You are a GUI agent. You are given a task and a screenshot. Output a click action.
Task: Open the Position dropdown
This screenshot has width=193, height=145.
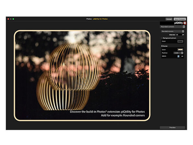point(178,53)
